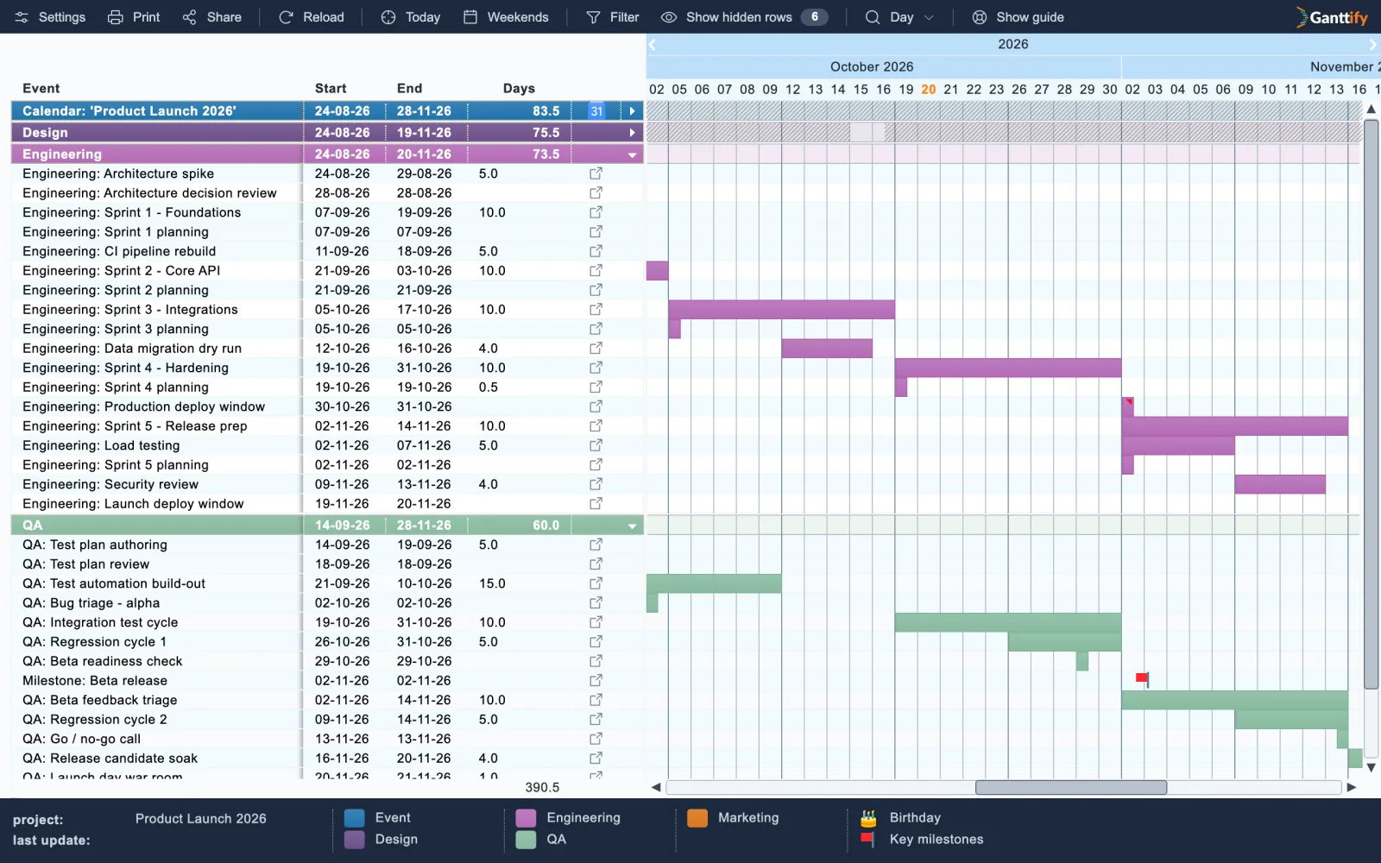Collapse the QA group
The image size is (1381, 863).
(x=632, y=526)
